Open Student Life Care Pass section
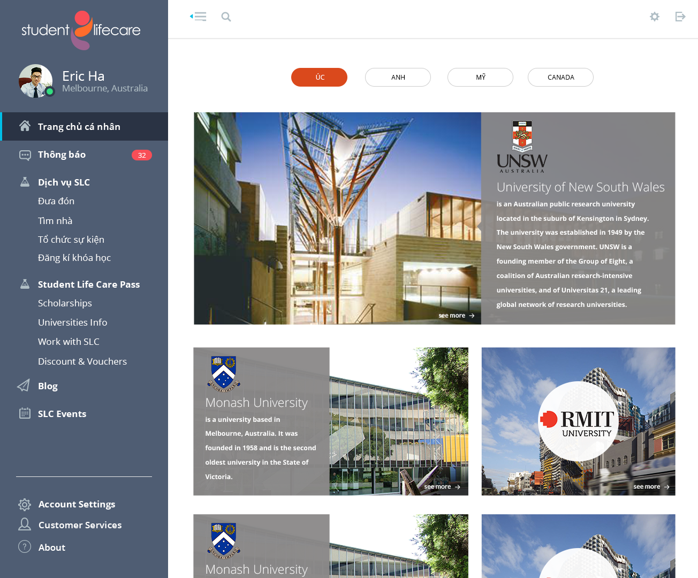Image resolution: width=698 pixels, height=578 pixels. click(x=89, y=284)
